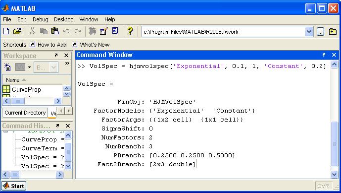Click the Paste clipboard icon
The width and height of the screenshot is (341, 193).
pyautogui.click(x=55, y=31)
